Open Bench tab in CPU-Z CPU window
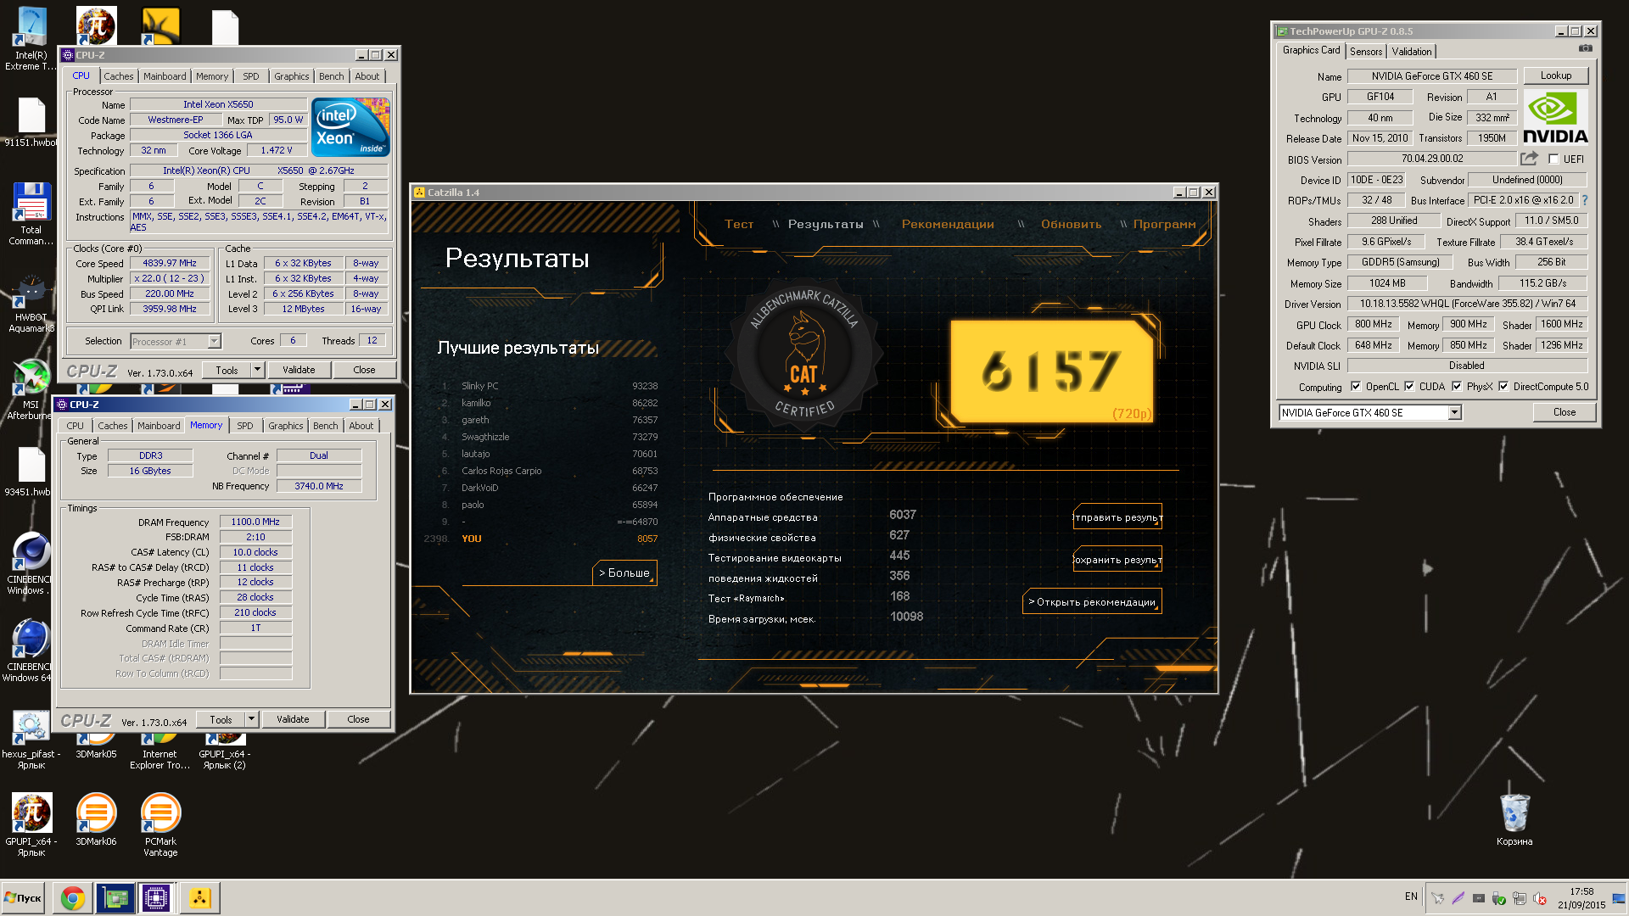This screenshot has height=916, width=1629. [x=332, y=76]
